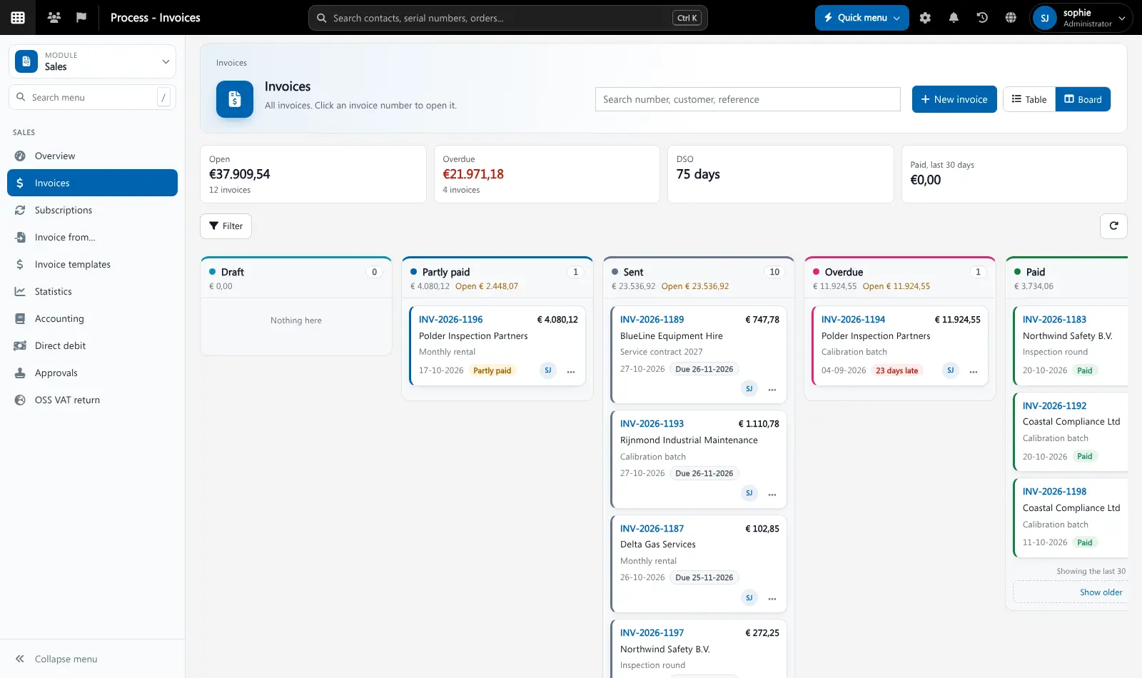Click the globe language icon
Image resolution: width=1142 pixels, height=678 pixels.
[x=1011, y=18]
